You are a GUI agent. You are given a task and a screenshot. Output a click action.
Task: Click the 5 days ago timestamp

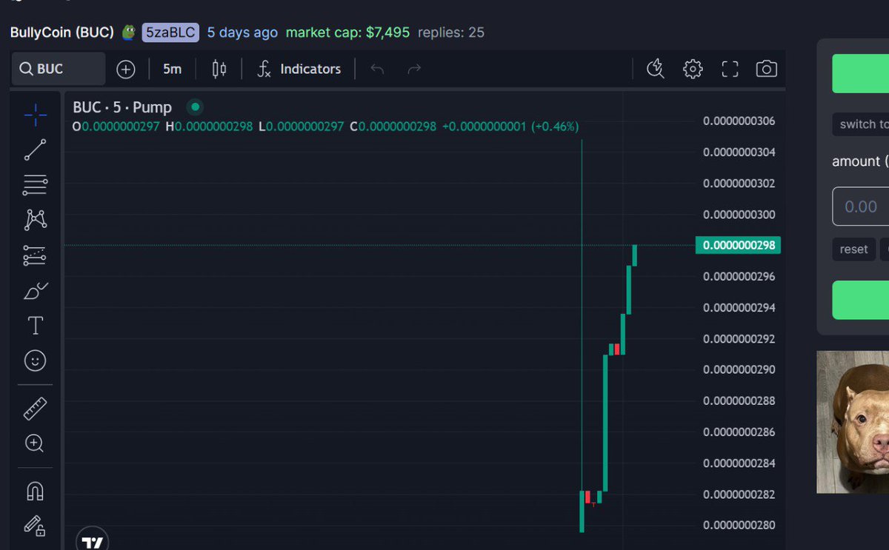(242, 33)
